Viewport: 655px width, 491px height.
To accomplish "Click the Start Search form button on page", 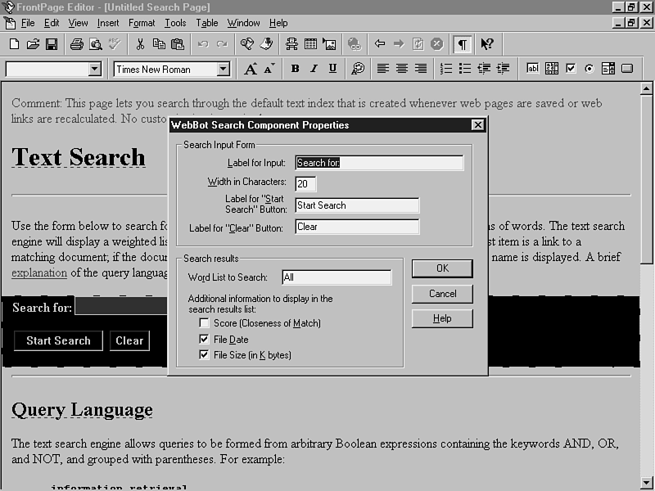I will [x=58, y=340].
